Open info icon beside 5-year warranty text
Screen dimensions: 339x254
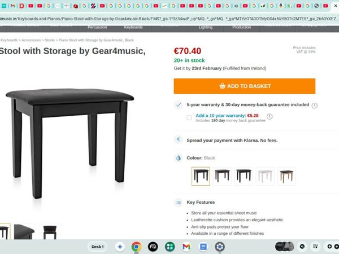[315, 105]
